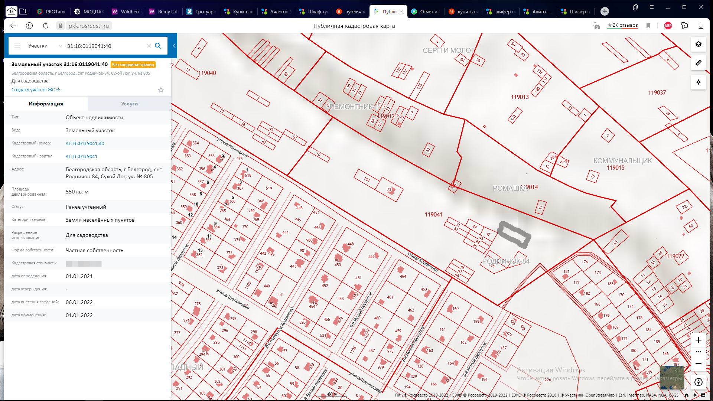Switch to the Услуги tab
Screen dimensions: 713x401
129,104
